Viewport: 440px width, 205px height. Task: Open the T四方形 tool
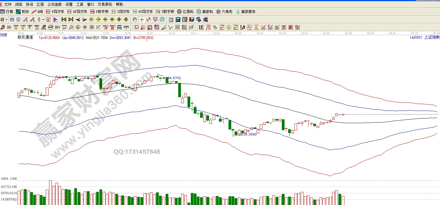pos(121,12)
